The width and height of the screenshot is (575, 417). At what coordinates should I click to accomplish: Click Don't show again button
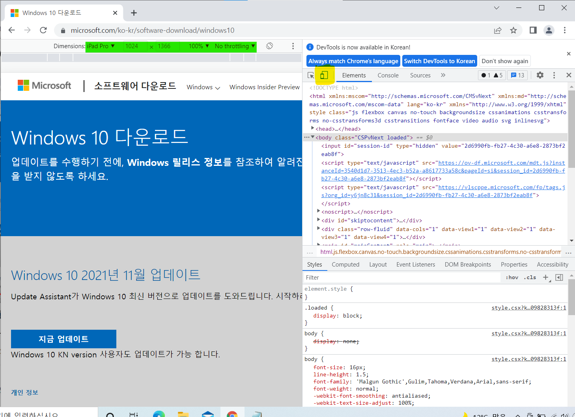coord(505,61)
